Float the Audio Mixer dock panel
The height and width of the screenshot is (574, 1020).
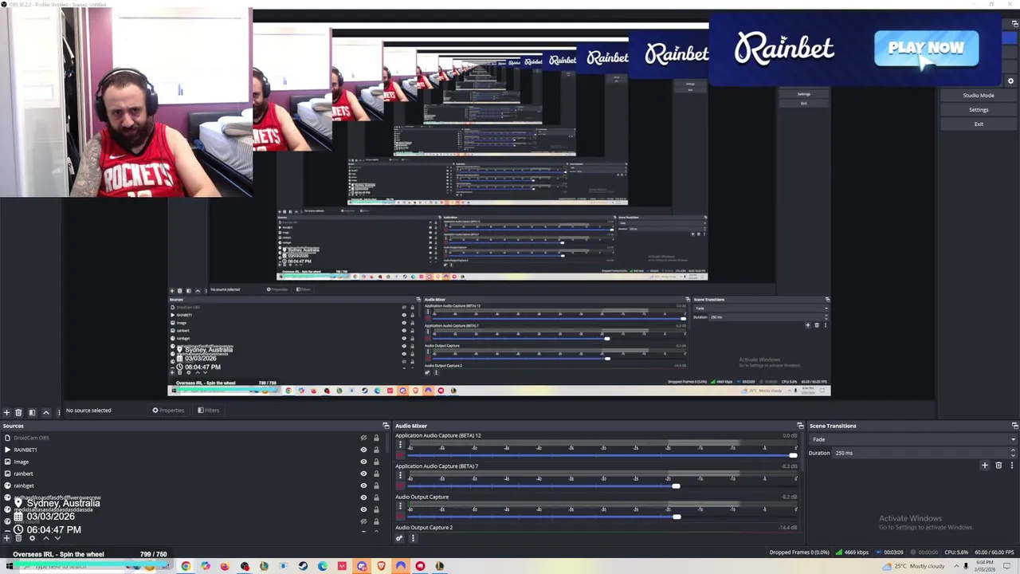click(x=800, y=426)
